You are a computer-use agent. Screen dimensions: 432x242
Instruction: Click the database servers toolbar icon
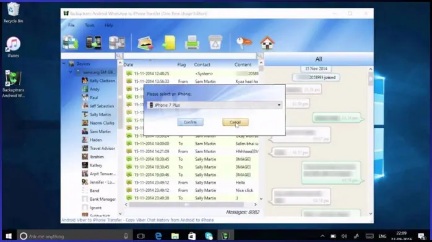click(x=117, y=43)
